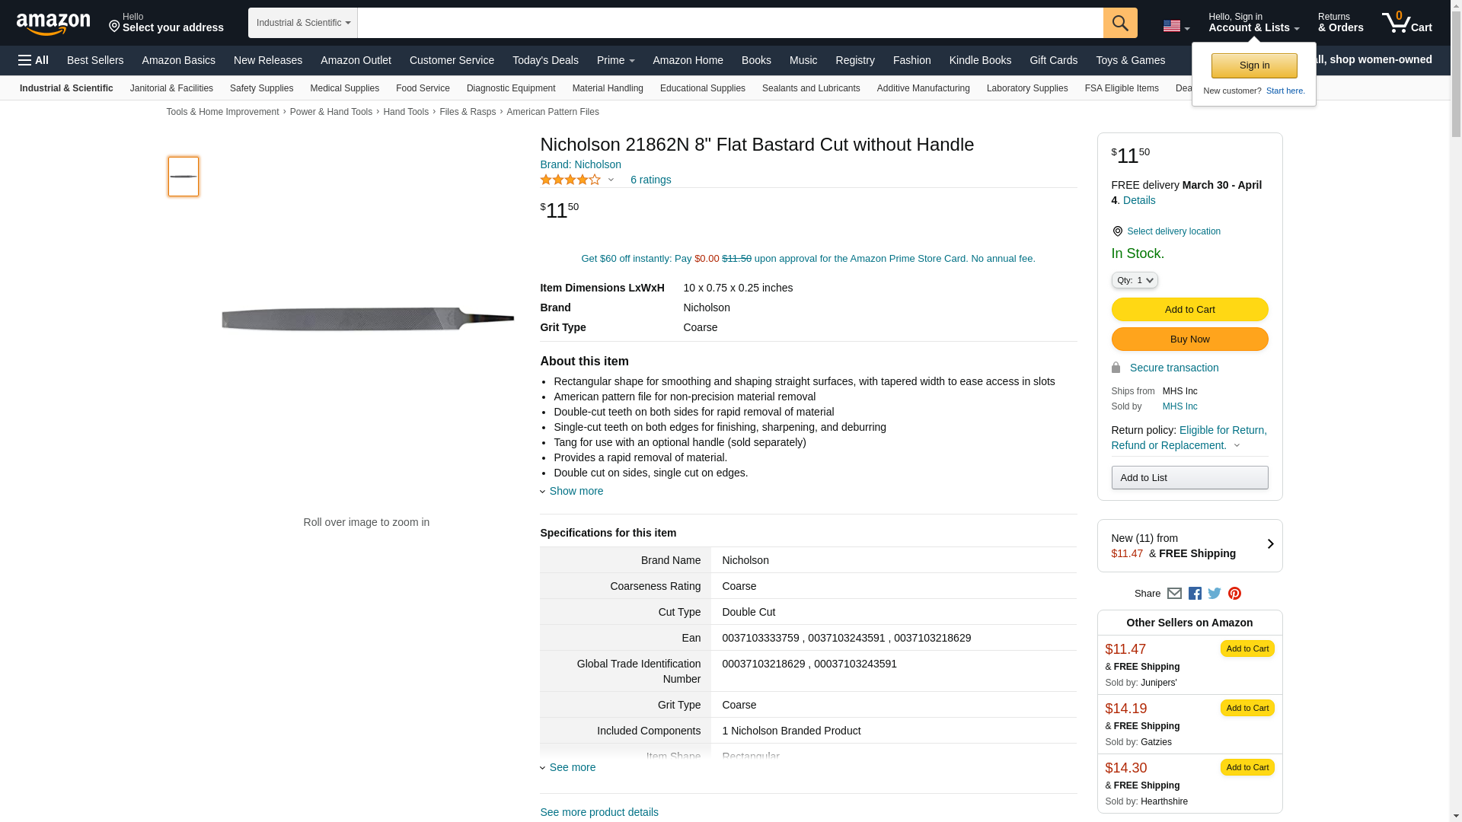
Task: Click inside the Amazon search field
Action: click(729, 23)
